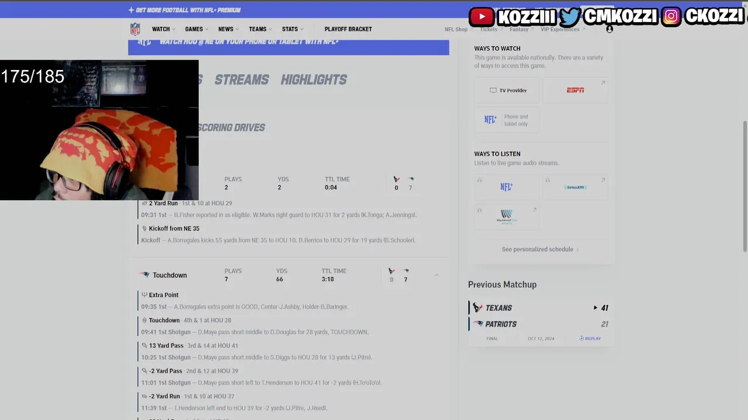Click the Previous Matchup heading
748x420 pixels.
pyautogui.click(x=502, y=285)
